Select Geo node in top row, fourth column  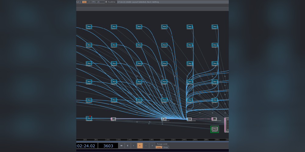click(x=164, y=26)
